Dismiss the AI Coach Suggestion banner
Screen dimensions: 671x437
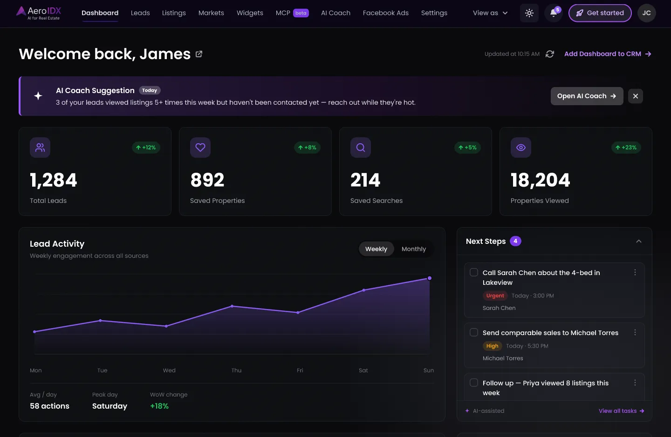[x=636, y=96]
